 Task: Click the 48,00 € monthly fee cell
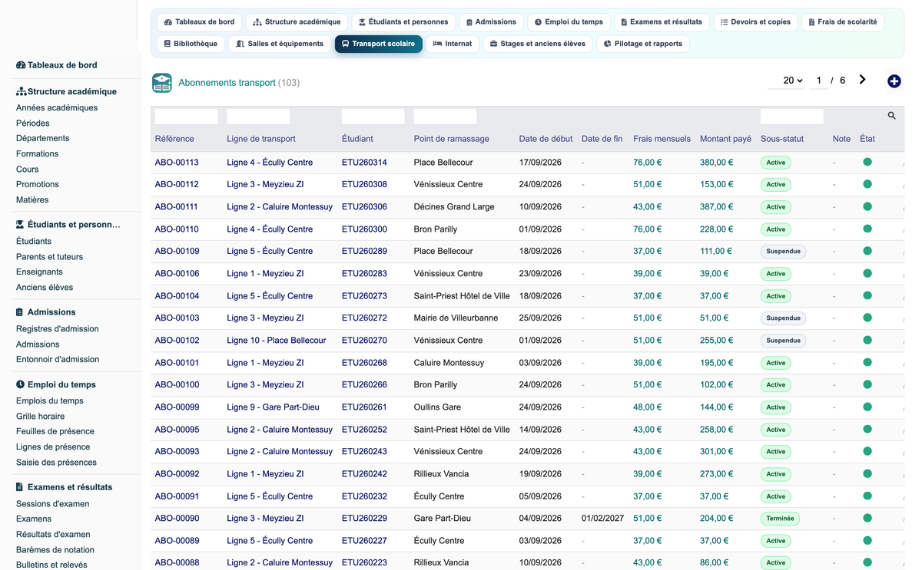coord(647,407)
